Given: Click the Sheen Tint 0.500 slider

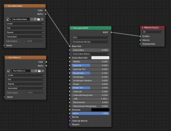Looking at the screenshot, I should (91, 88).
